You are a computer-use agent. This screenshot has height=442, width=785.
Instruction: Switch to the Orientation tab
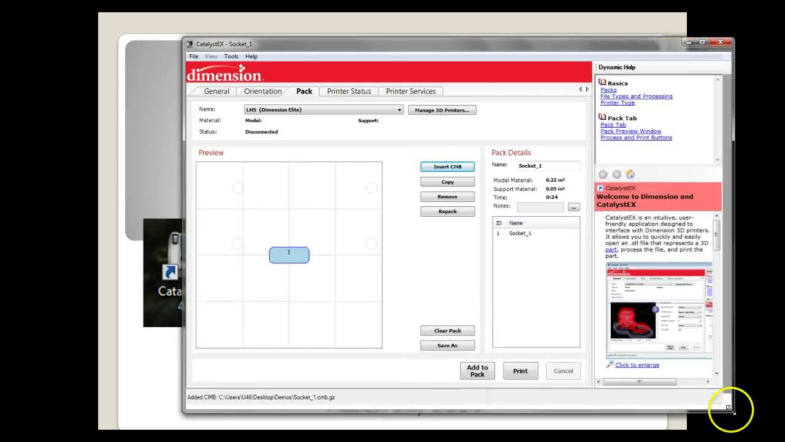(x=262, y=91)
